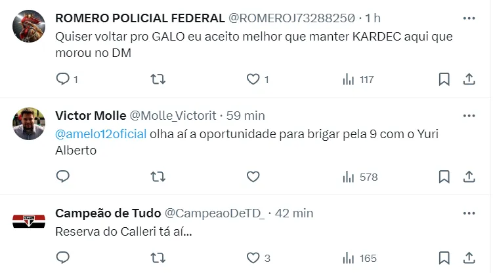Click Campeão de Tudo's profile avatar
This screenshot has width=493, height=273.
pyautogui.click(x=29, y=221)
